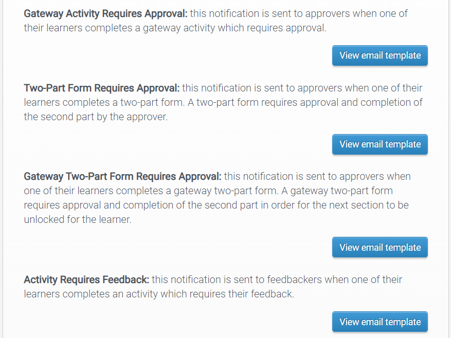Click the 'Activity Requires Feedback:' bold heading

(86, 279)
